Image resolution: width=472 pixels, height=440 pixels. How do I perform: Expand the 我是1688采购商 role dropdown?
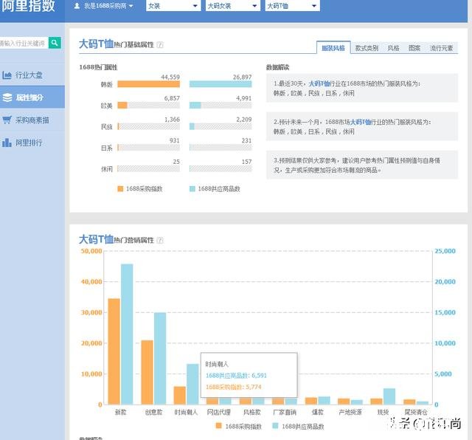point(103,6)
